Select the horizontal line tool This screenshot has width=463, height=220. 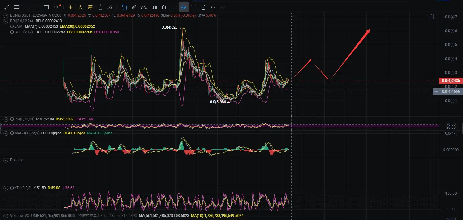pyautogui.click(x=36, y=7)
